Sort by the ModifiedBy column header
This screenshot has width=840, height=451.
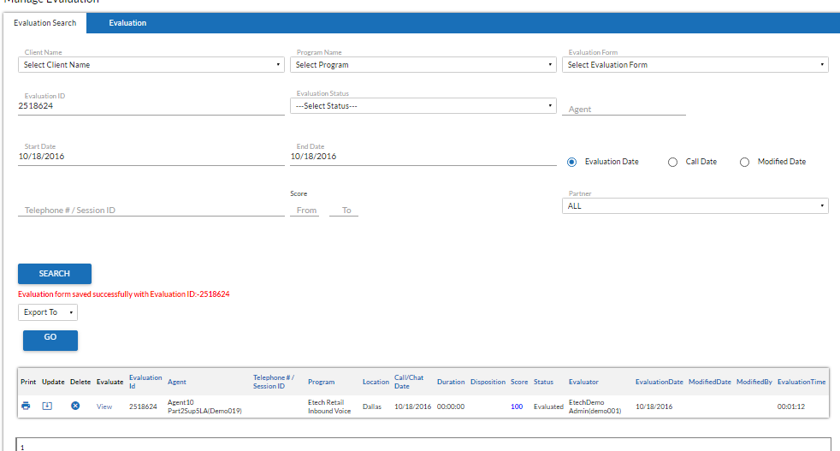tap(754, 382)
